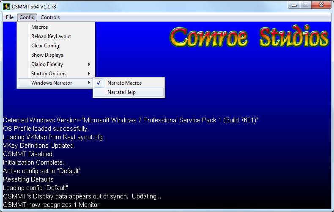Click the disabled maximize button

click(x=306, y=5)
